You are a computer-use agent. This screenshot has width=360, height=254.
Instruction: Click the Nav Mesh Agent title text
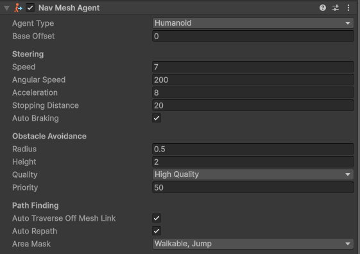tap(69, 8)
